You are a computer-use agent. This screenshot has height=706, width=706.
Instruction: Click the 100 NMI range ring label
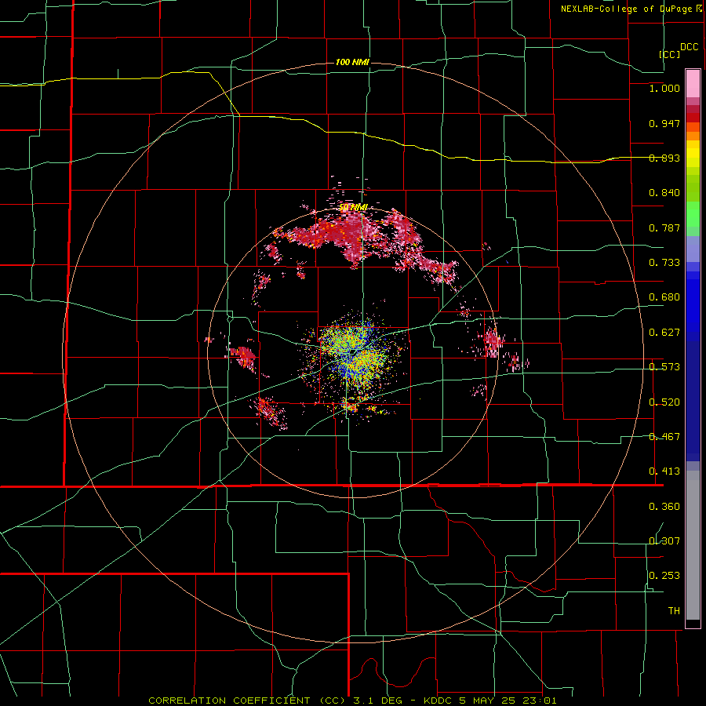(x=352, y=62)
